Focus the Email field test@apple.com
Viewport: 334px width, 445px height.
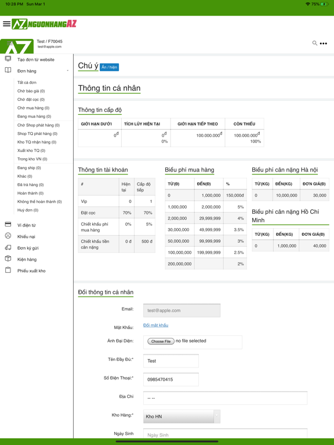pos(181,311)
